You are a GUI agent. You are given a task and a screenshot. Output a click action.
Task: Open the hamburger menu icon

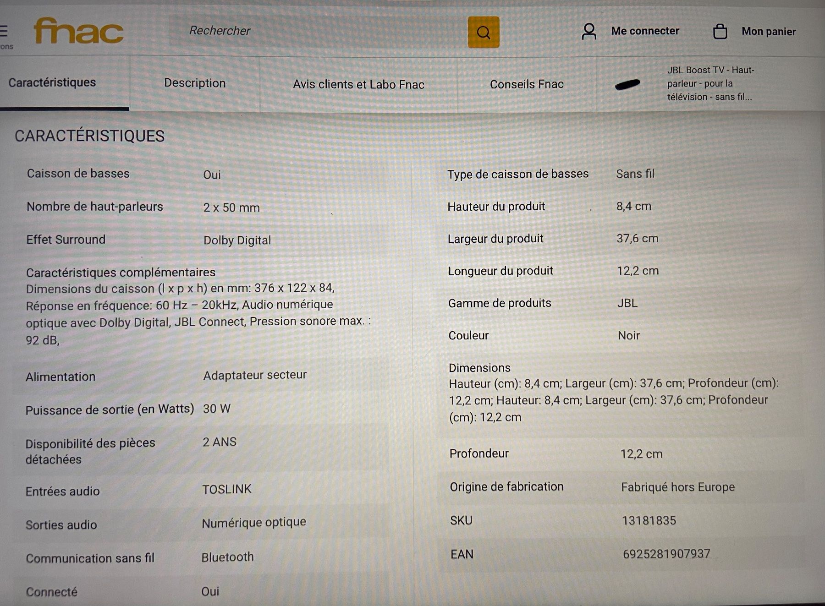click(4, 31)
